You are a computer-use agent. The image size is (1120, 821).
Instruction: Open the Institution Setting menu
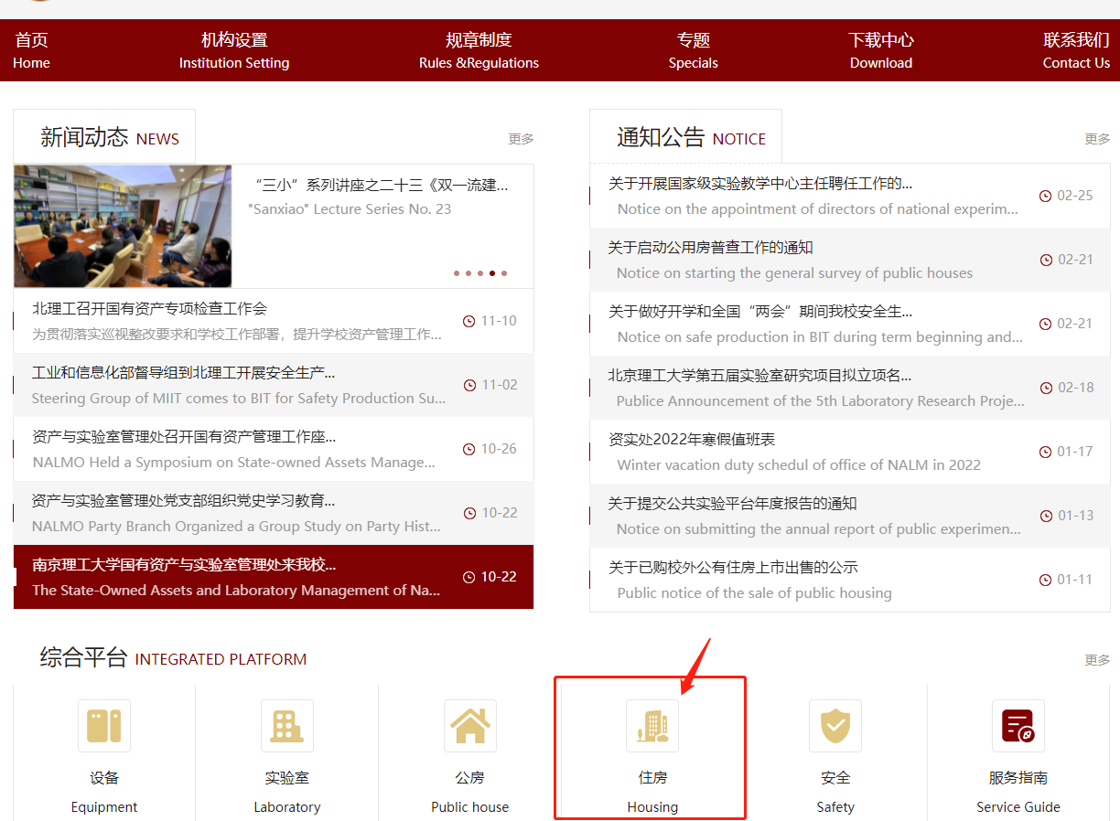tap(234, 50)
